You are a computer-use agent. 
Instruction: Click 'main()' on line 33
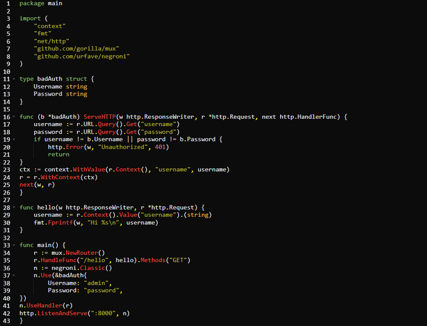(48, 246)
